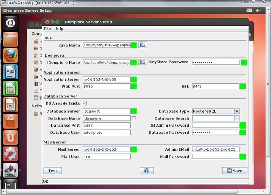271x195 pixels.
Task: Edit SSL port 8443 field
Action: coord(216,86)
